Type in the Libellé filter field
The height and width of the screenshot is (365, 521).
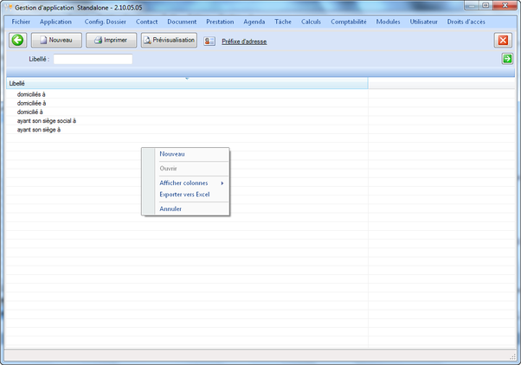[x=93, y=60]
